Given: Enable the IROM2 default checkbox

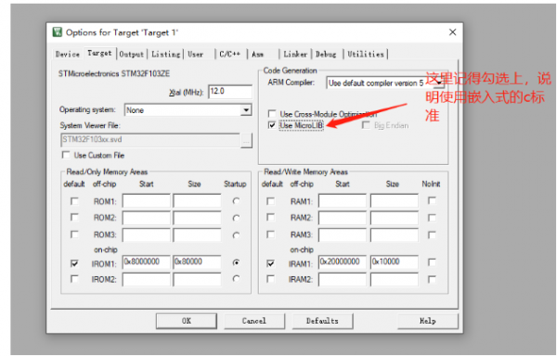Looking at the screenshot, I should [x=74, y=279].
